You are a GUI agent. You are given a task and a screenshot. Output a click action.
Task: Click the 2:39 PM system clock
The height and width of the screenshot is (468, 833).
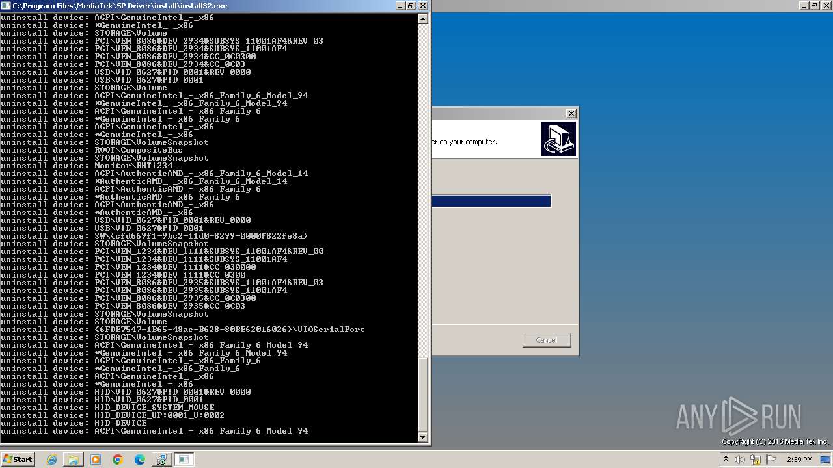(x=800, y=460)
